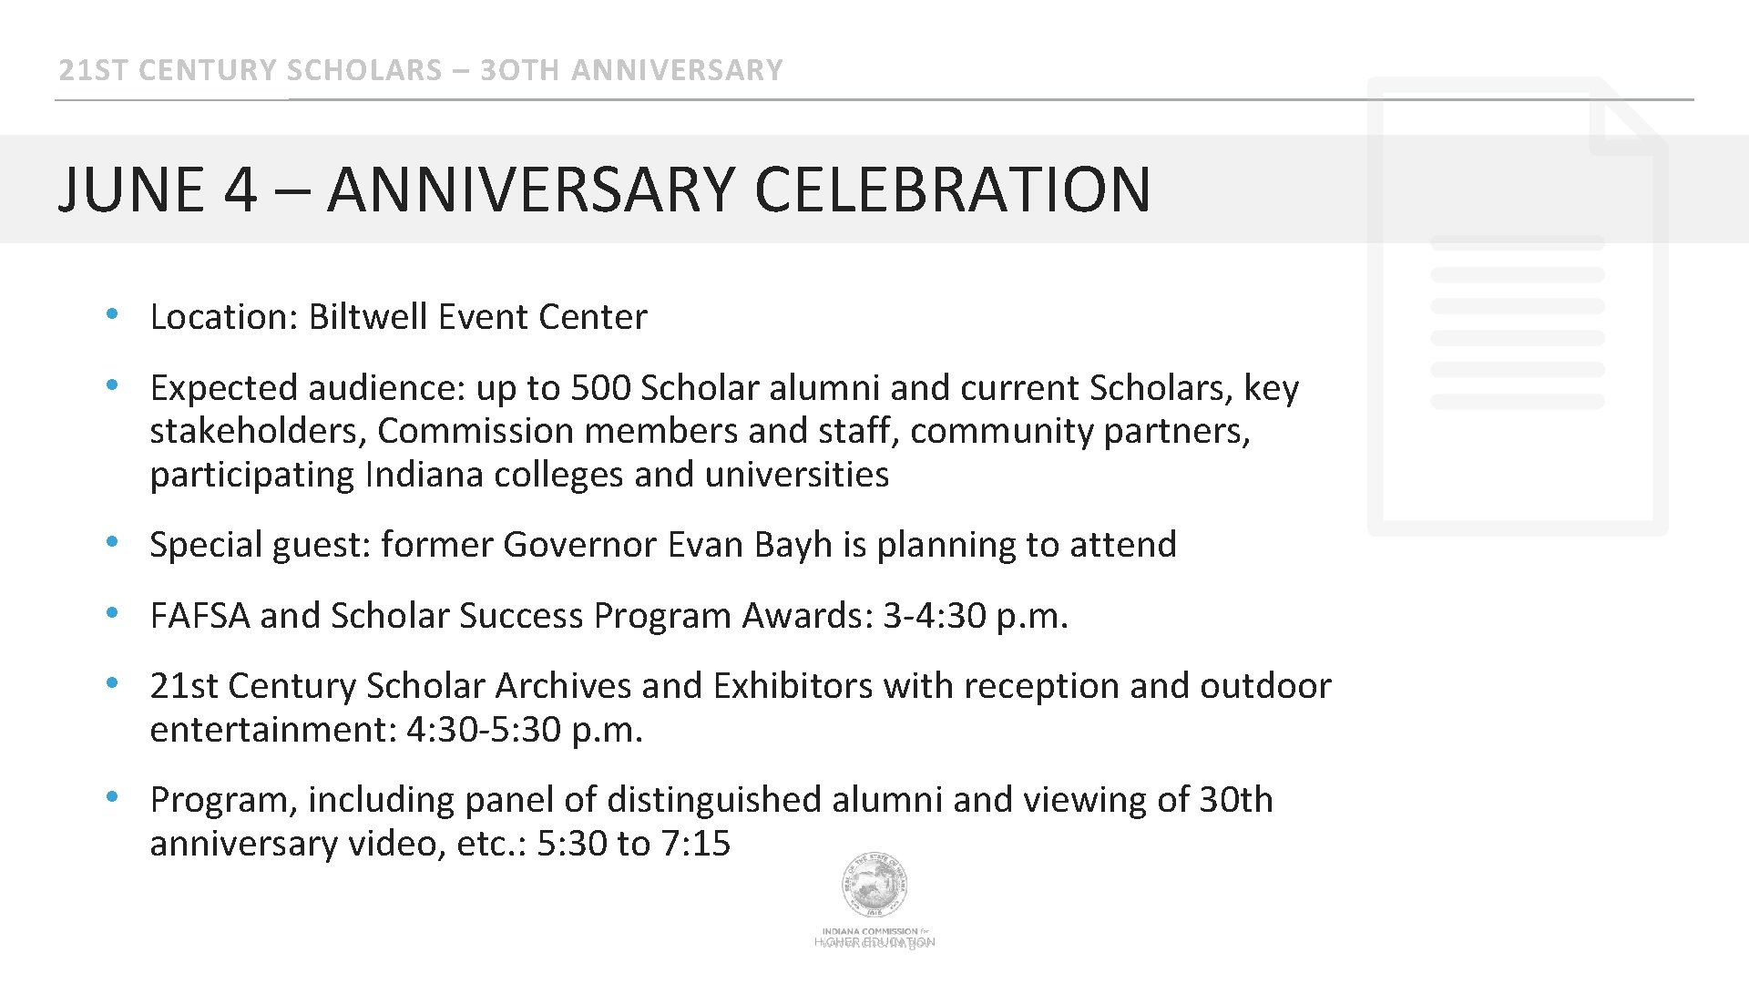Select the Scholar Archives and Exhibitors paragraph

(x=741, y=707)
